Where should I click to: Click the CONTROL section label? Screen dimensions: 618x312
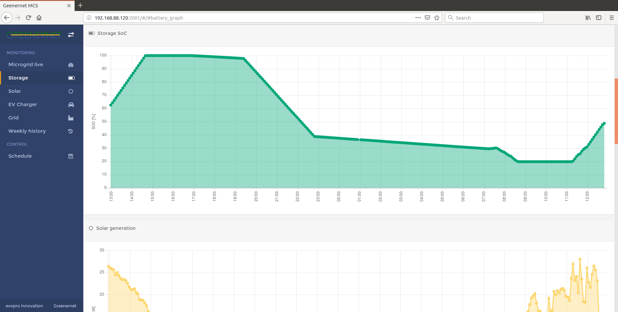pyautogui.click(x=17, y=144)
